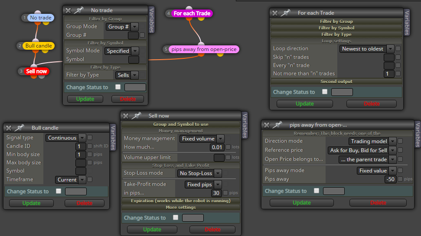421x236 pixels.
Task: Toggle Change Status checkbox in pips away panel
Action: pos(317,191)
